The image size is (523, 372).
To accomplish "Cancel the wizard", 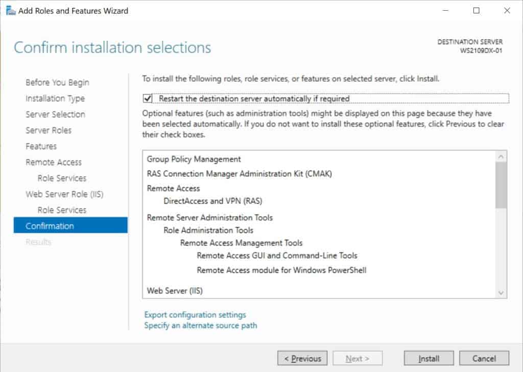I will [x=484, y=358].
